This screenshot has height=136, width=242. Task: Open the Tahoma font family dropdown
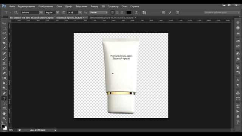[x=41, y=12]
